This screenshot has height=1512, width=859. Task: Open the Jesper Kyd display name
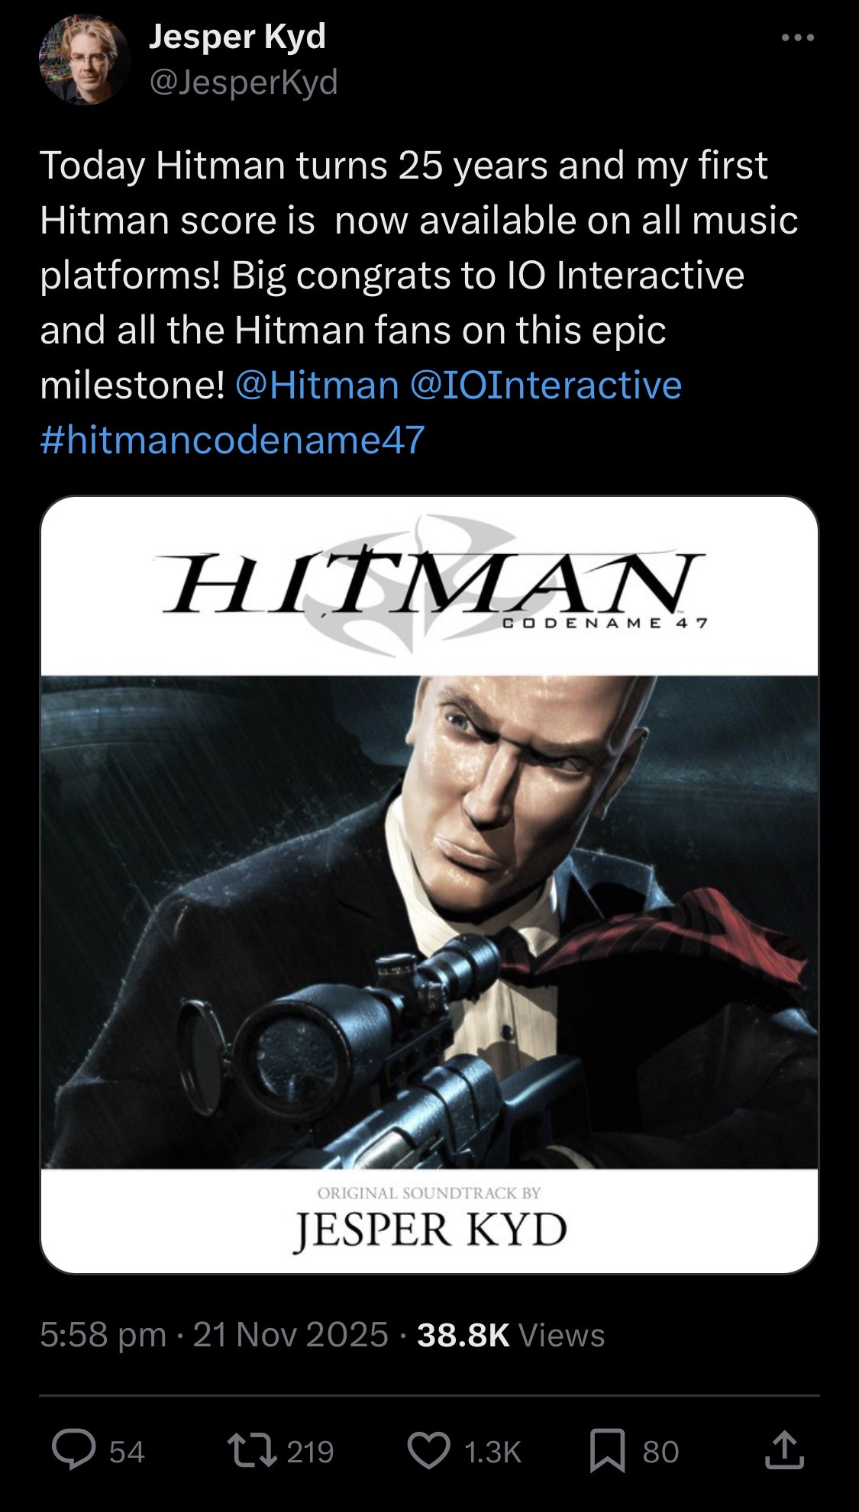point(237,37)
